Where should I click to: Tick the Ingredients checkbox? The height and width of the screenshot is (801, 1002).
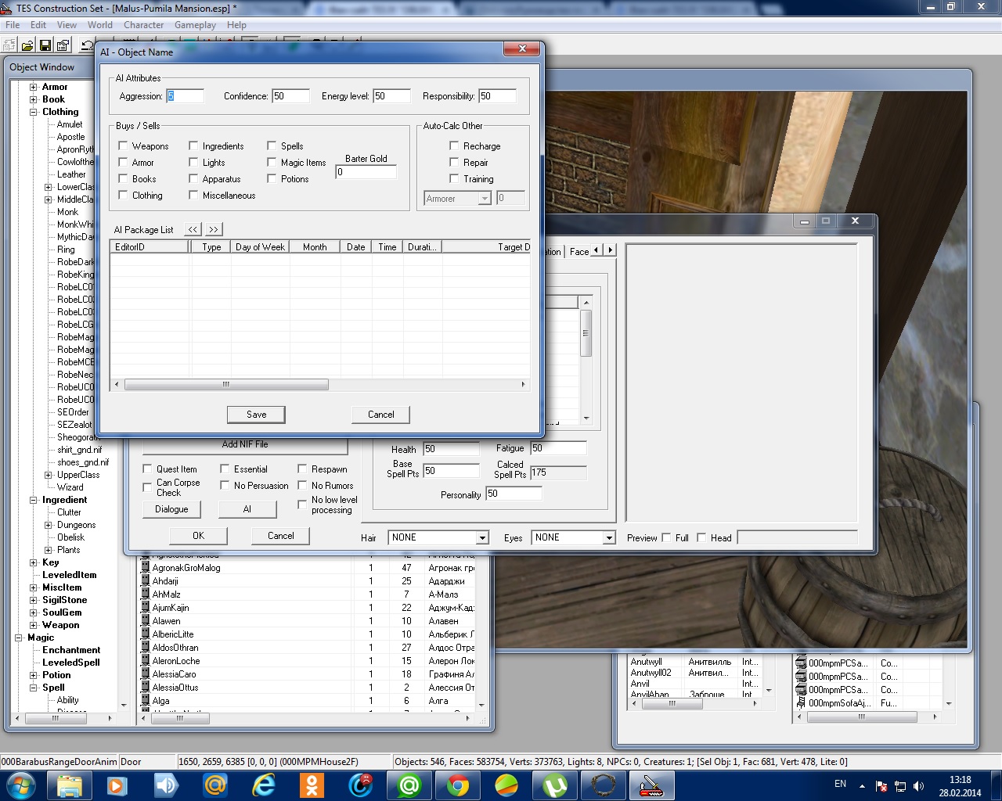[193, 145]
